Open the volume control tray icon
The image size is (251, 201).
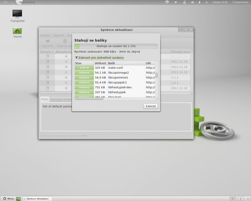(192, 2)
